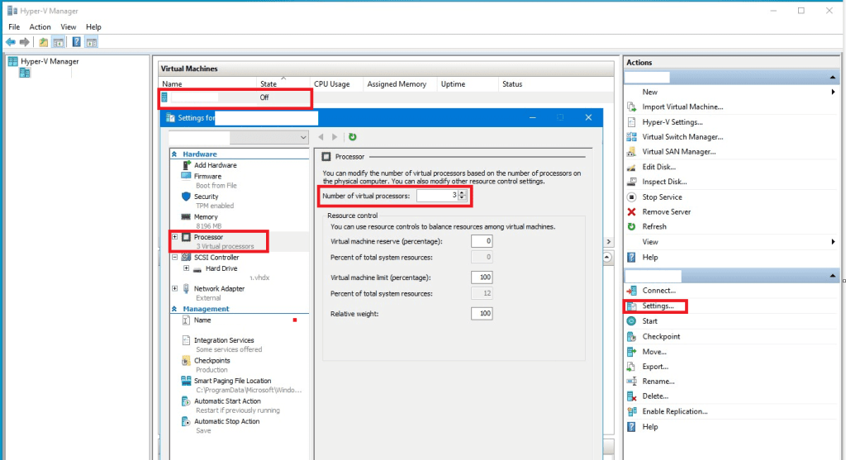The image size is (846, 460).
Task: Collapse the Hardware section header
Action: tap(174, 154)
